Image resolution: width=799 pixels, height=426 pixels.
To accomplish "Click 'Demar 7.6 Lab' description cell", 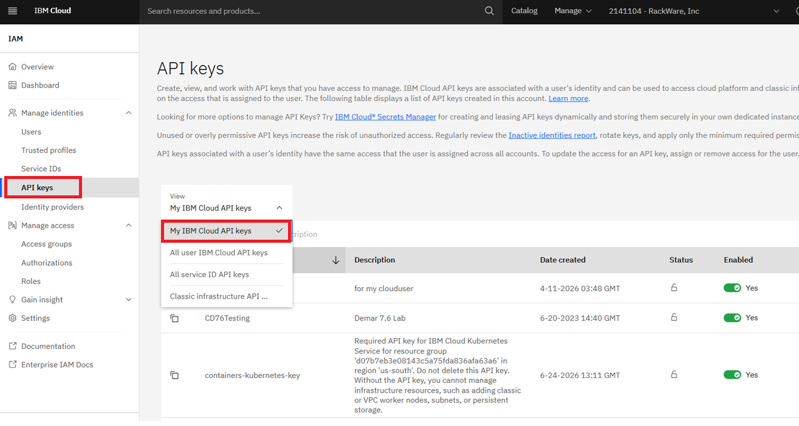I will 380,318.
